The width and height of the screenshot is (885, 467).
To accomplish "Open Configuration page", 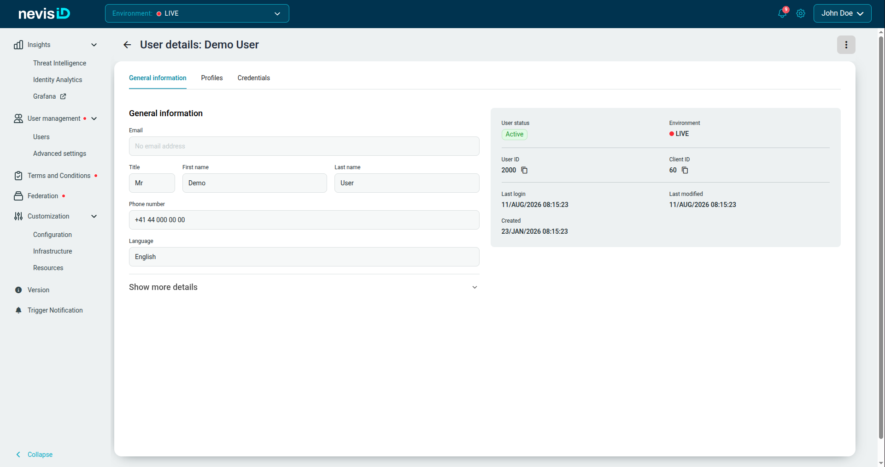I will [53, 235].
